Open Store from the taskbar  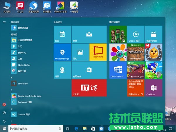93,129
